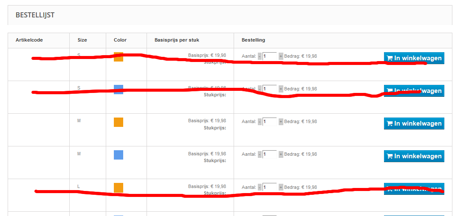Focus Aantal input in first S row
The image size is (466, 216).
coord(270,56)
